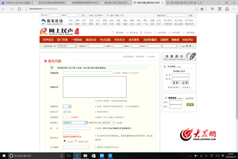Click the network tray icon
238x159 pixels.
click(x=201, y=156)
